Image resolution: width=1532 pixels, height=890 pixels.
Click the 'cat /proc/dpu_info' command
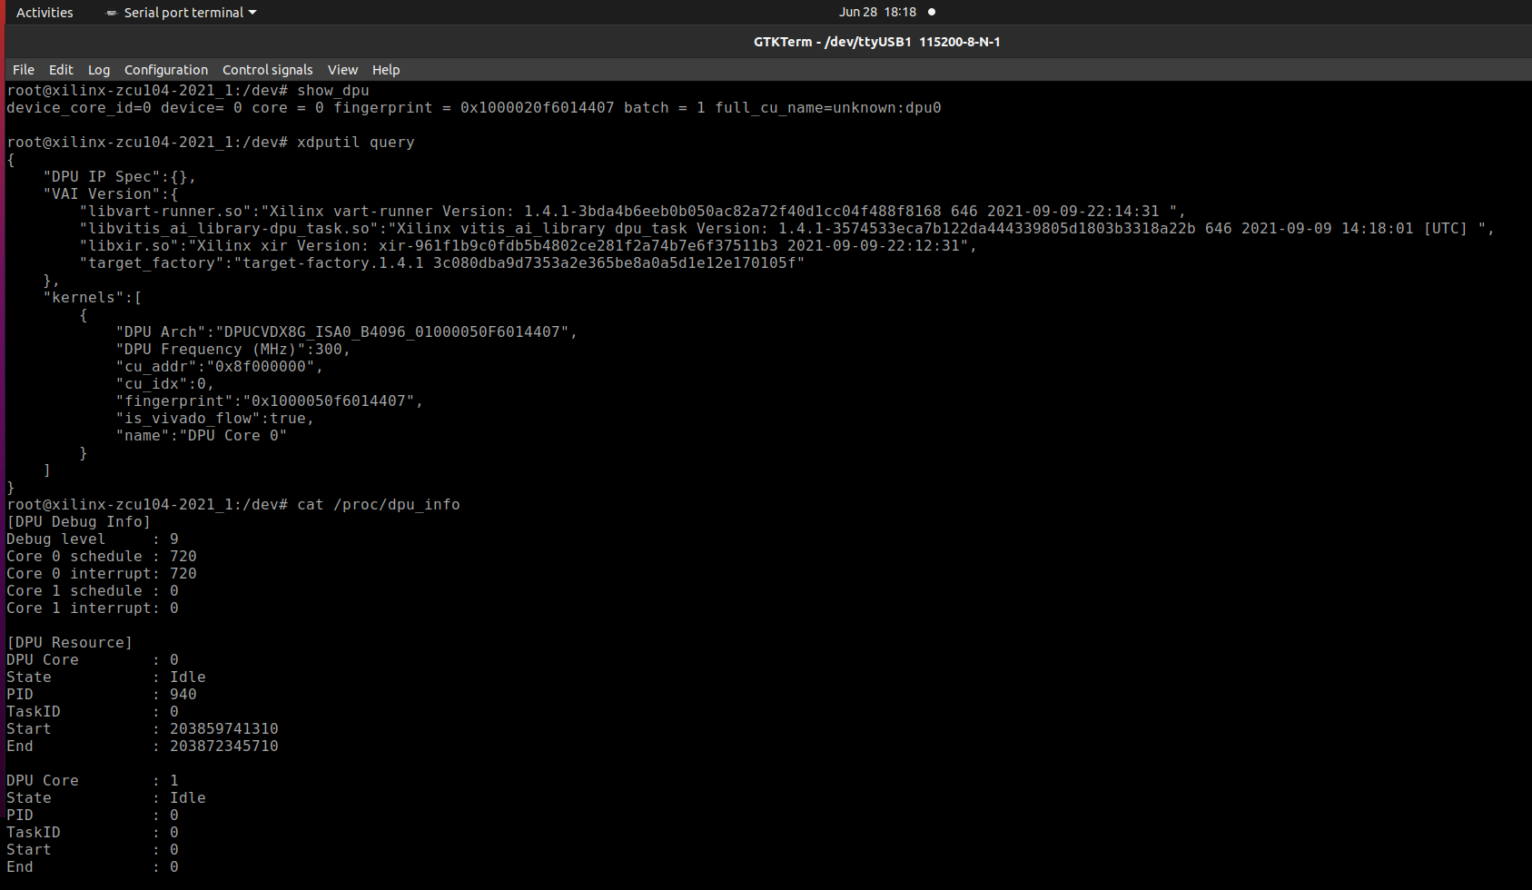click(x=379, y=505)
